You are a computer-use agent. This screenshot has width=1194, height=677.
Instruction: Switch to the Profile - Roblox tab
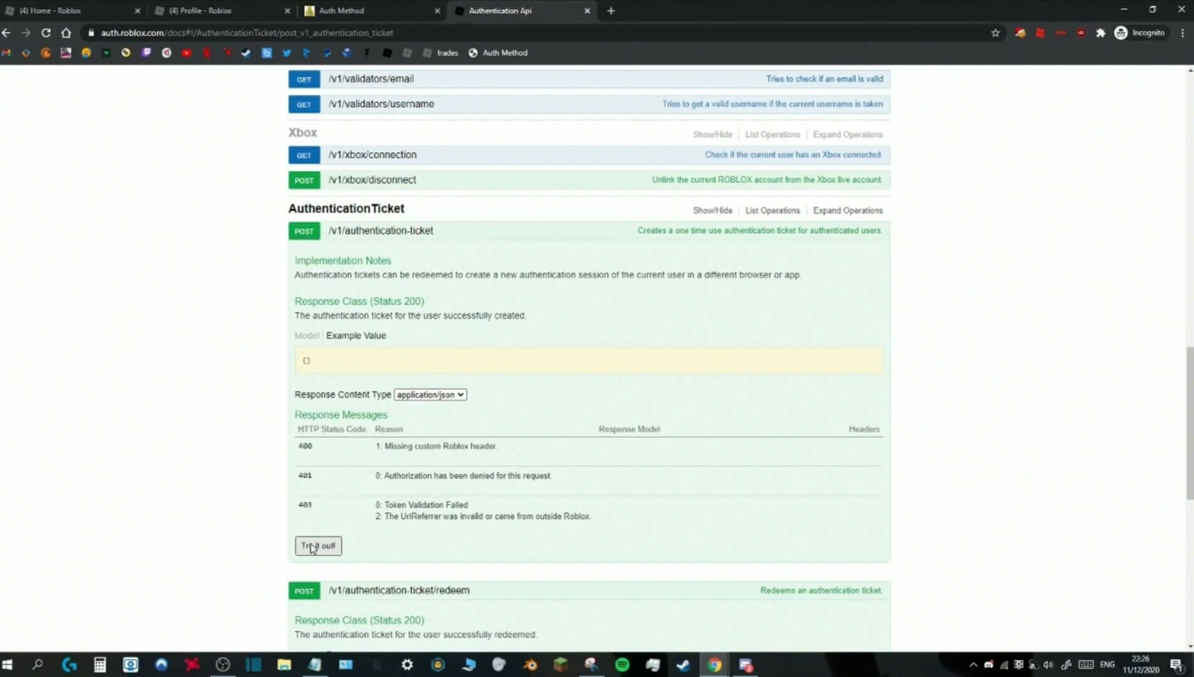pyautogui.click(x=223, y=11)
